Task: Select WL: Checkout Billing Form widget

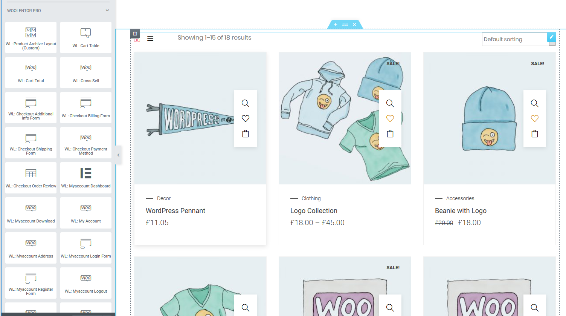Action: coord(86,107)
